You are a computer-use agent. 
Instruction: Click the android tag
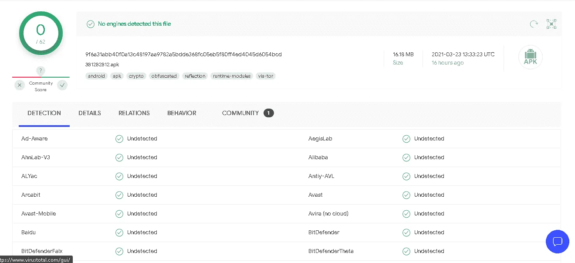[x=96, y=76]
